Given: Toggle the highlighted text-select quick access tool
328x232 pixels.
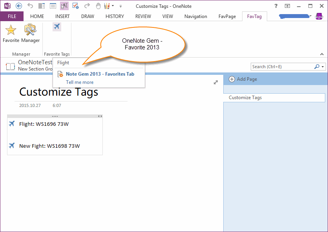Looking at the screenshot, I should point(64,6).
